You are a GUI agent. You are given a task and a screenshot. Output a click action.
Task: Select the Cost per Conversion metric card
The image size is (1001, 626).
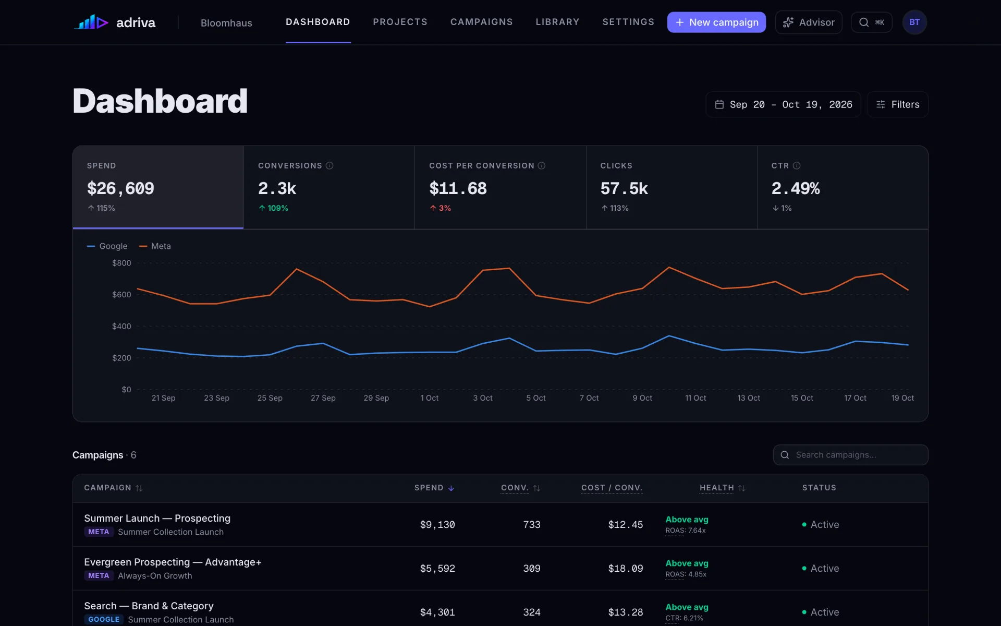500,187
